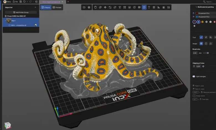
Task: Select the Place on face tool
Action: (120, 7)
